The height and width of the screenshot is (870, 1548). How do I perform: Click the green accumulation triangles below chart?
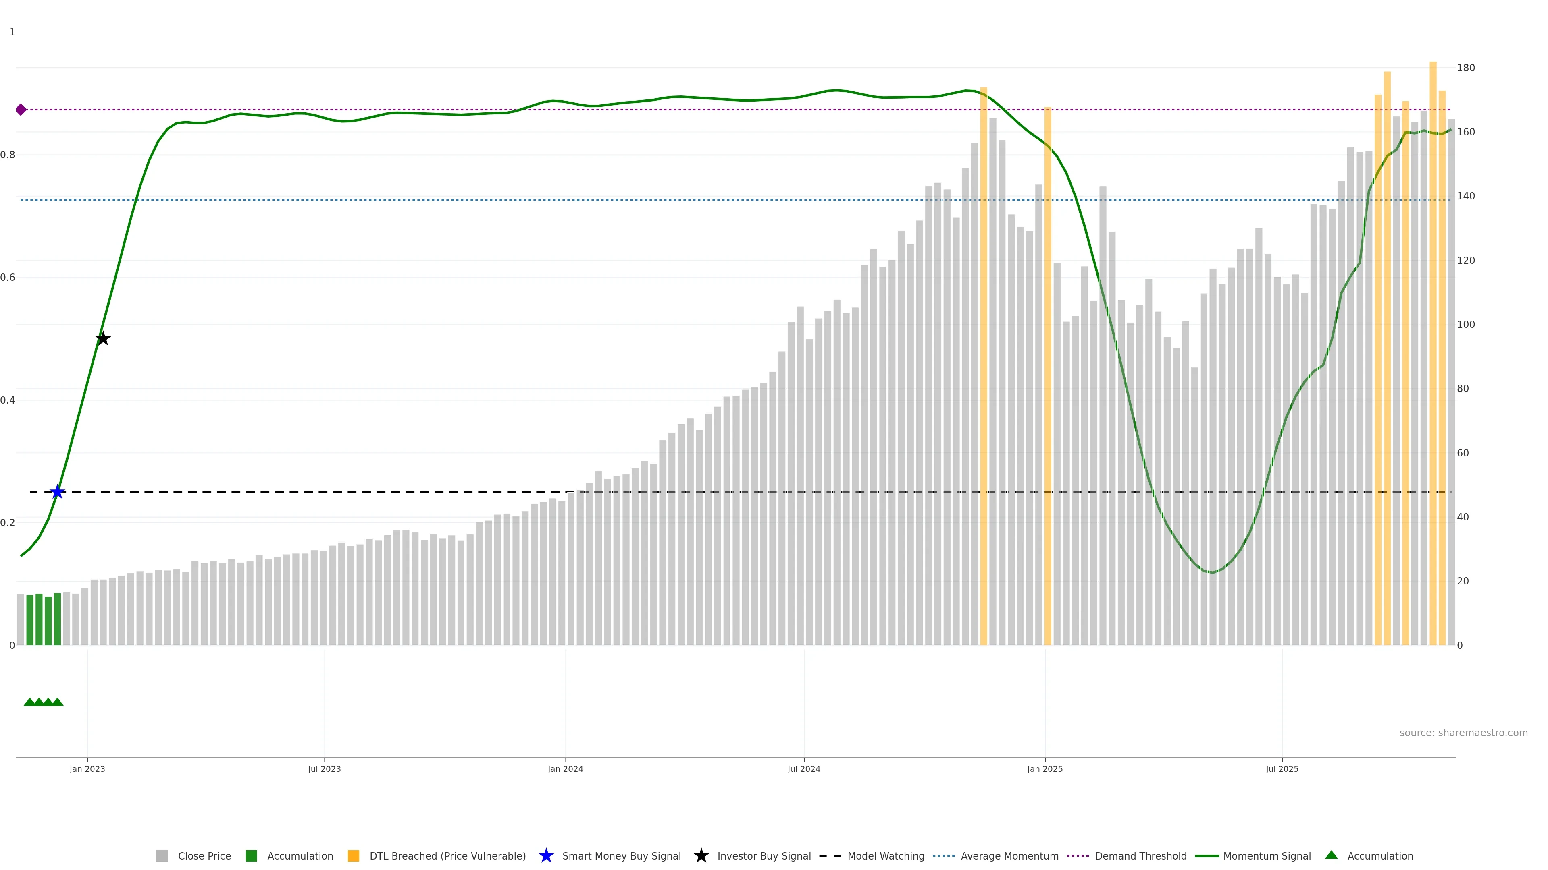pos(43,702)
